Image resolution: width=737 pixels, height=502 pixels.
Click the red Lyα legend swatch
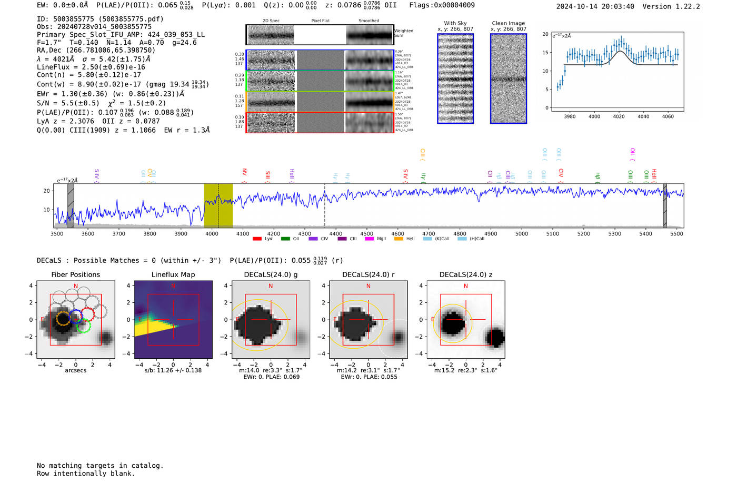pos(257,239)
